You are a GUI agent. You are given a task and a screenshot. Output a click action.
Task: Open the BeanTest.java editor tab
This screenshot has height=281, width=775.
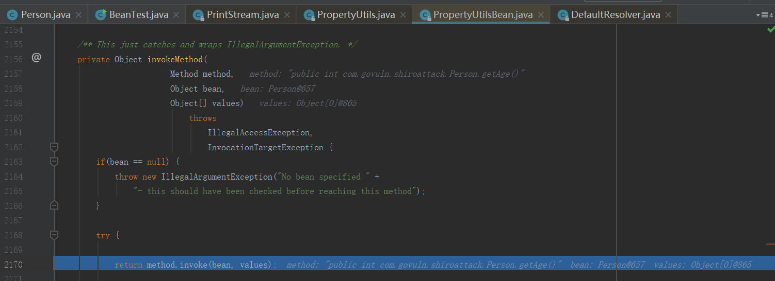138,15
